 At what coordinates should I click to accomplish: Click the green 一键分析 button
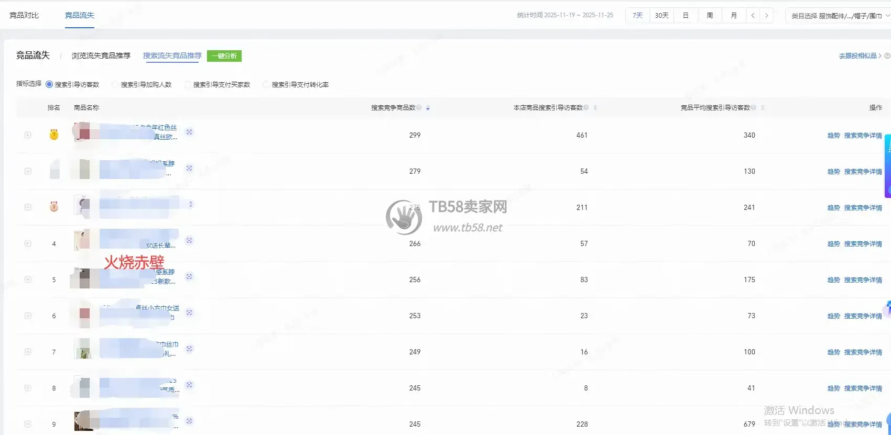[224, 56]
